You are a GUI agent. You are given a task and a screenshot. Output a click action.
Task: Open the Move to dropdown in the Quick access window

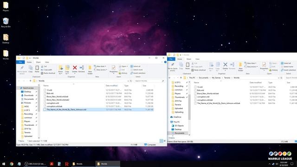(x=60, y=70)
